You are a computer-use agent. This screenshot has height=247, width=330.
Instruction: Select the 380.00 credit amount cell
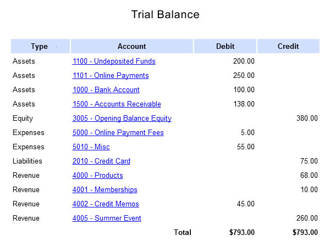pyautogui.click(x=307, y=118)
